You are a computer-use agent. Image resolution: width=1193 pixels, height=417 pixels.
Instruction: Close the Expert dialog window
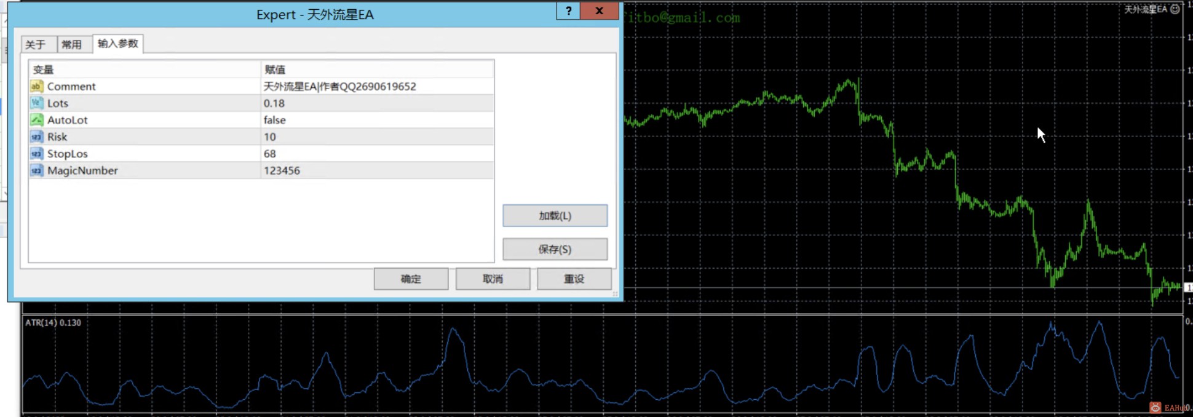pos(599,10)
